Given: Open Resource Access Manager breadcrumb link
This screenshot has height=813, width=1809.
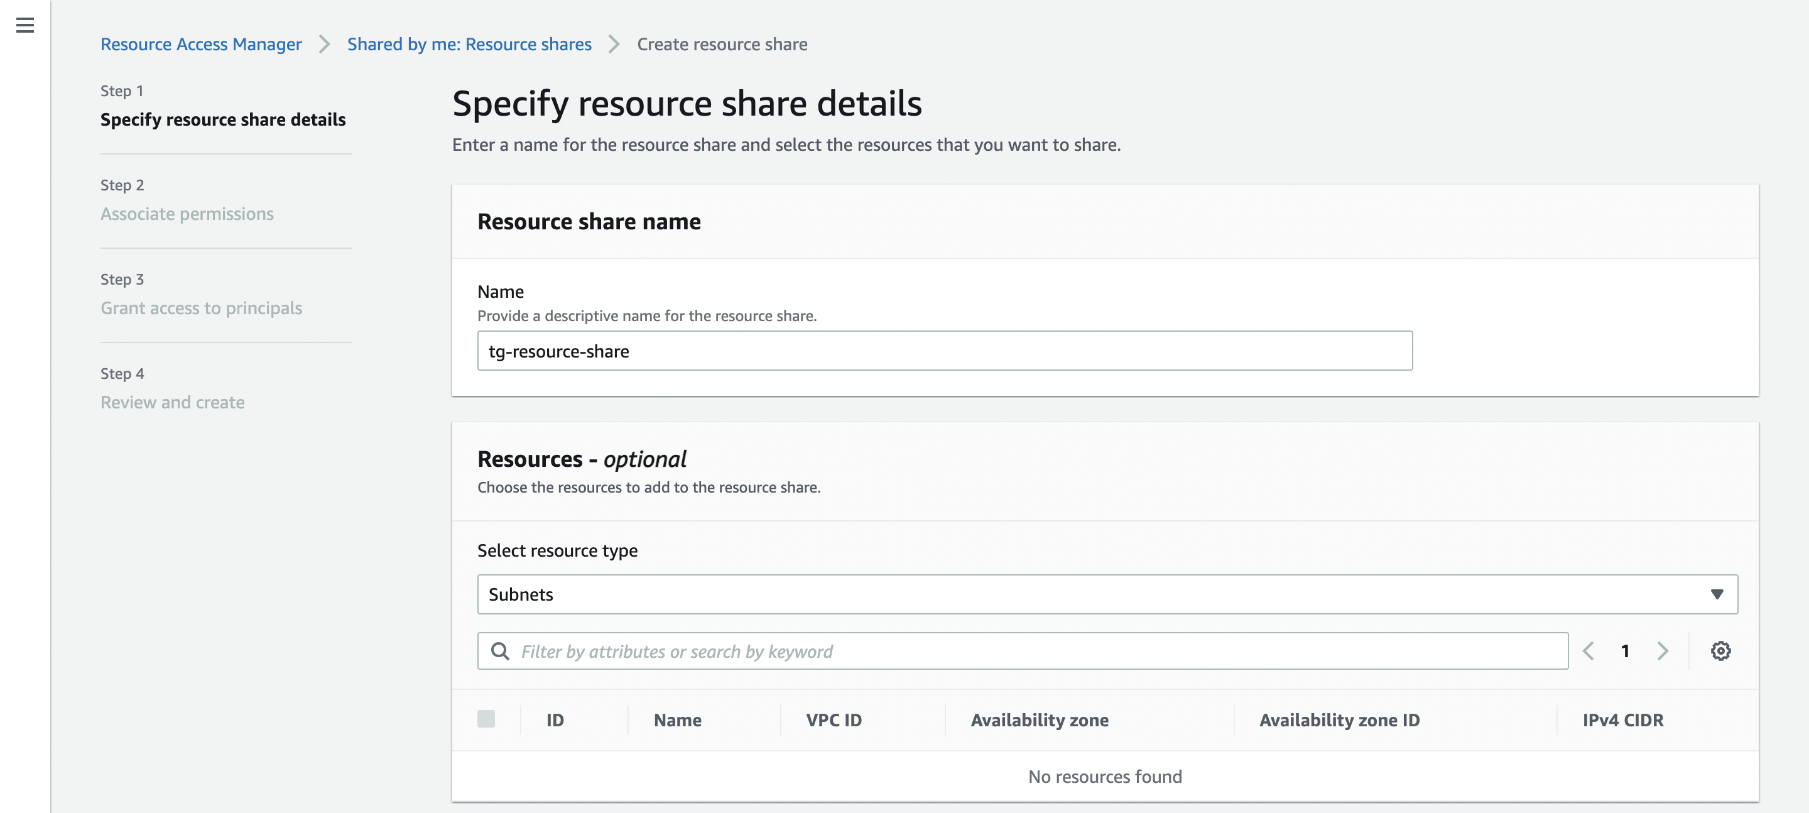Looking at the screenshot, I should click(201, 44).
